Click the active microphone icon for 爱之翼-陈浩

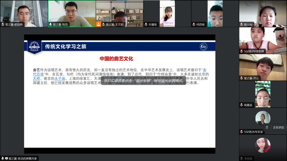coord(51,25)
